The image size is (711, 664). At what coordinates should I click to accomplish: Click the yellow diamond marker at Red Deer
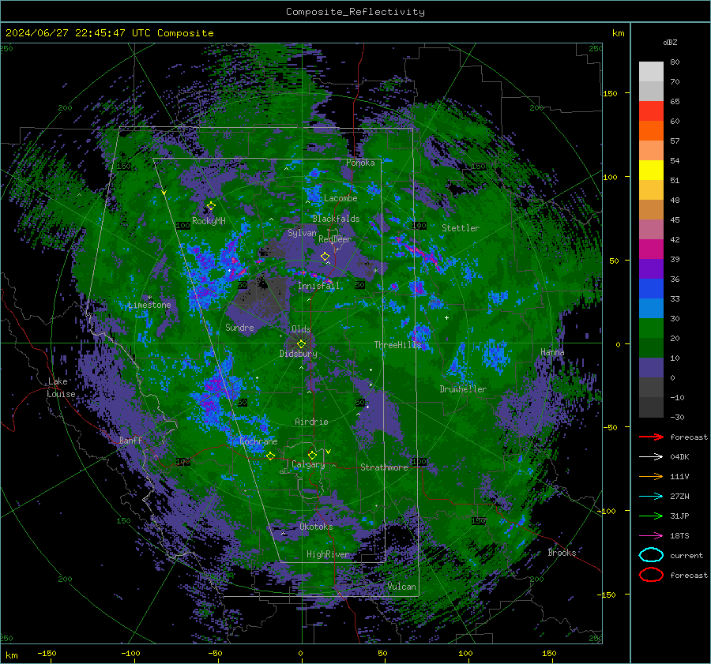click(x=325, y=257)
